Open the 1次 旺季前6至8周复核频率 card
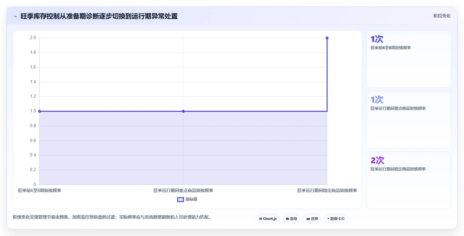This screenshot has height=236, width=464. (x=409, y=59)
